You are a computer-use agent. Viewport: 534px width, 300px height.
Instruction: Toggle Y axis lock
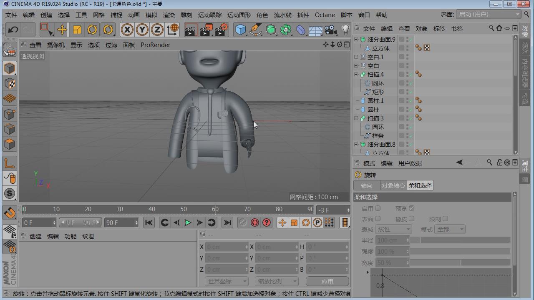(x=142, y=30)
